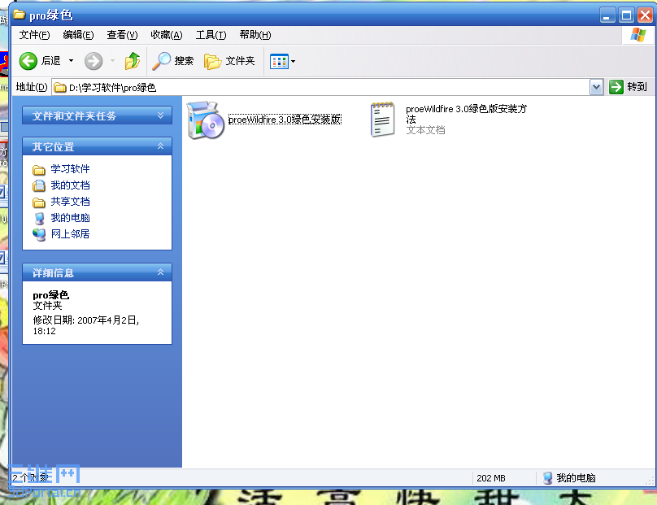Click the 202 MB status bar entry
This screenshot has height=505, width=657.
(491, 478)
